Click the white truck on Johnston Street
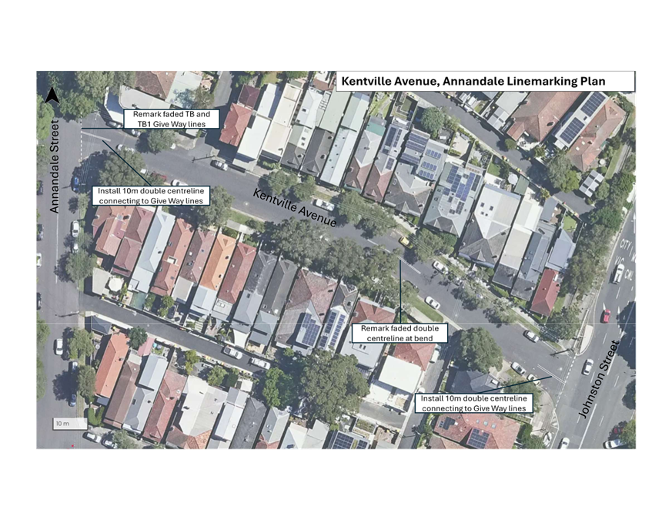Screen dimensions: 672x520 pyautogui.click(x=618, y=273)
